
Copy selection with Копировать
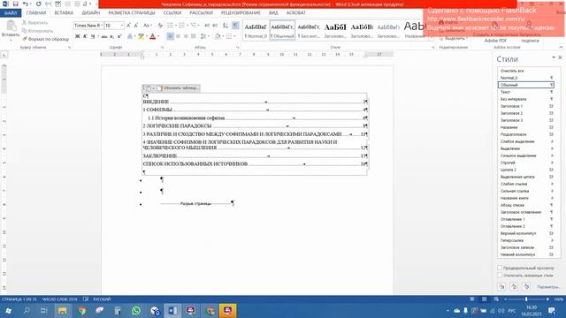tap(37, 31)
